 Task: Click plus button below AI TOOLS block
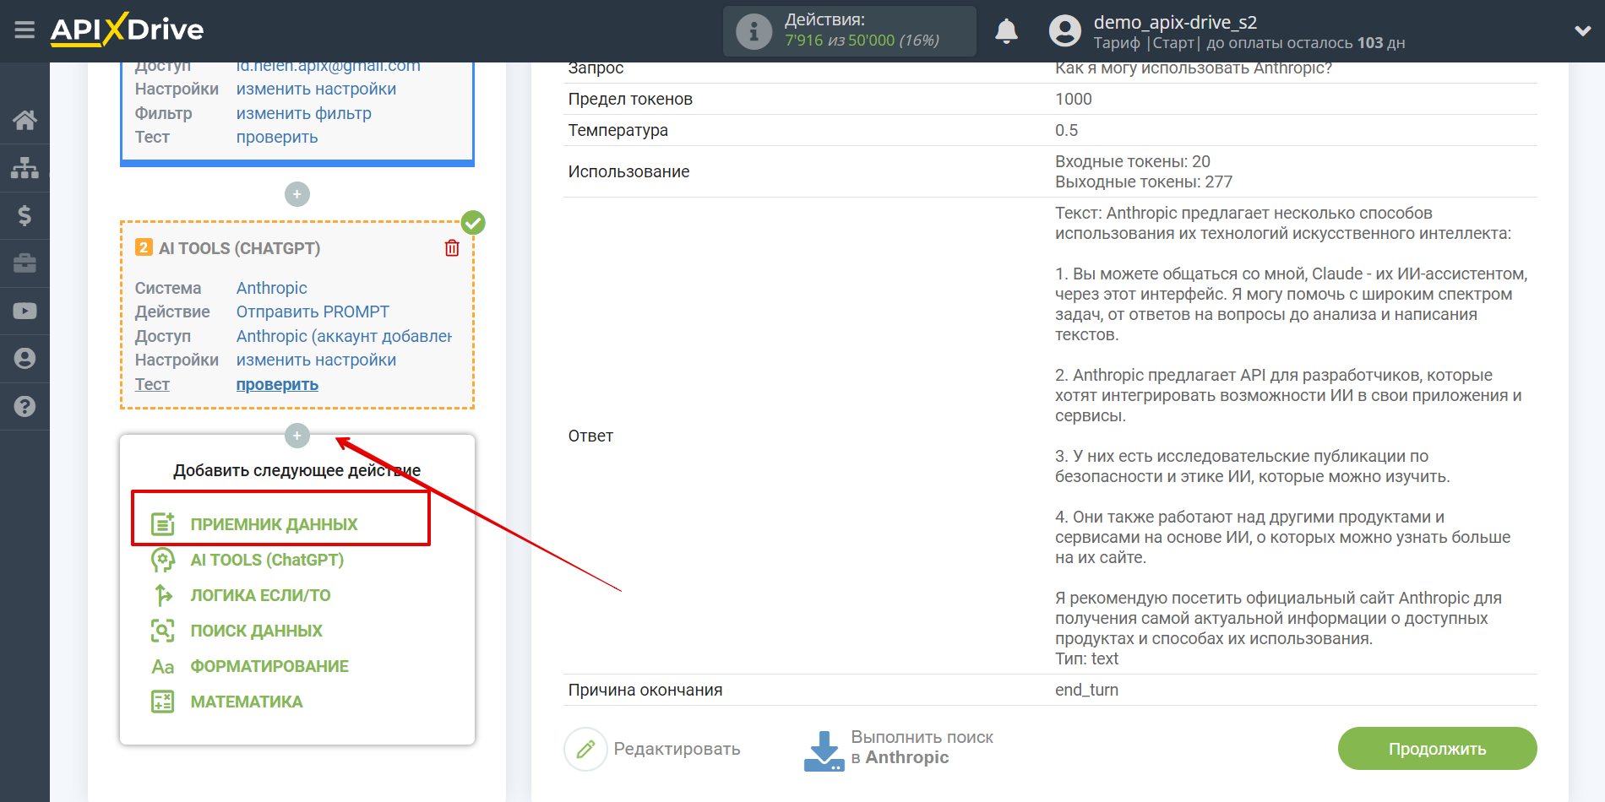(x=297, y=436)
